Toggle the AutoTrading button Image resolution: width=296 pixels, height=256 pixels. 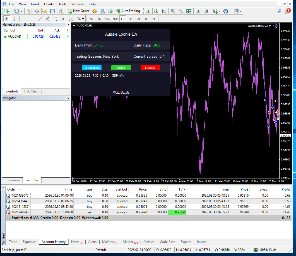point(128,11)
